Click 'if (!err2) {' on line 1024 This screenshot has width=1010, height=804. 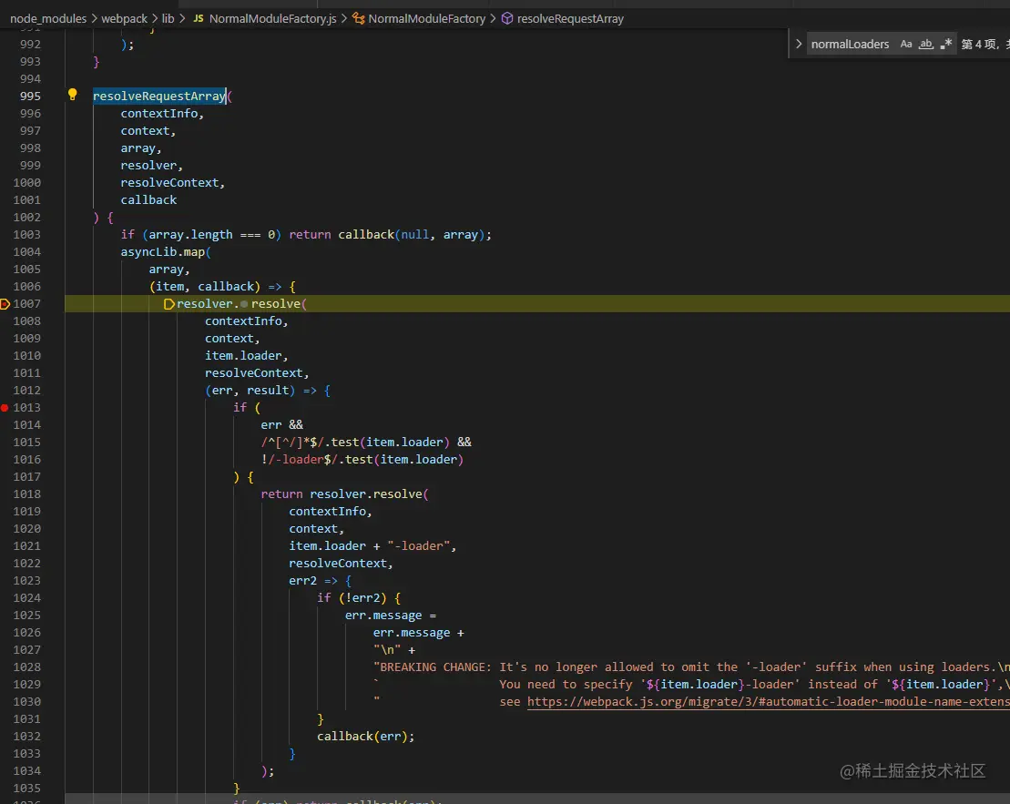tap(359, 598)
